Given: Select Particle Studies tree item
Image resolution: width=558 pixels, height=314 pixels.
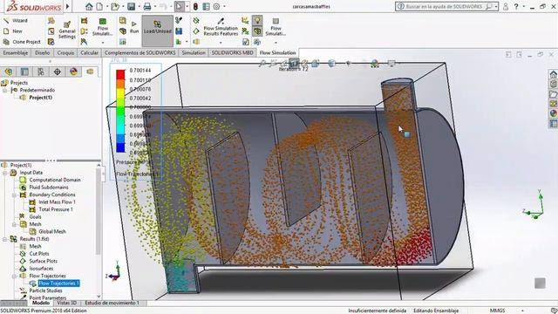Looking at the screenshot, I should (45, 290).
